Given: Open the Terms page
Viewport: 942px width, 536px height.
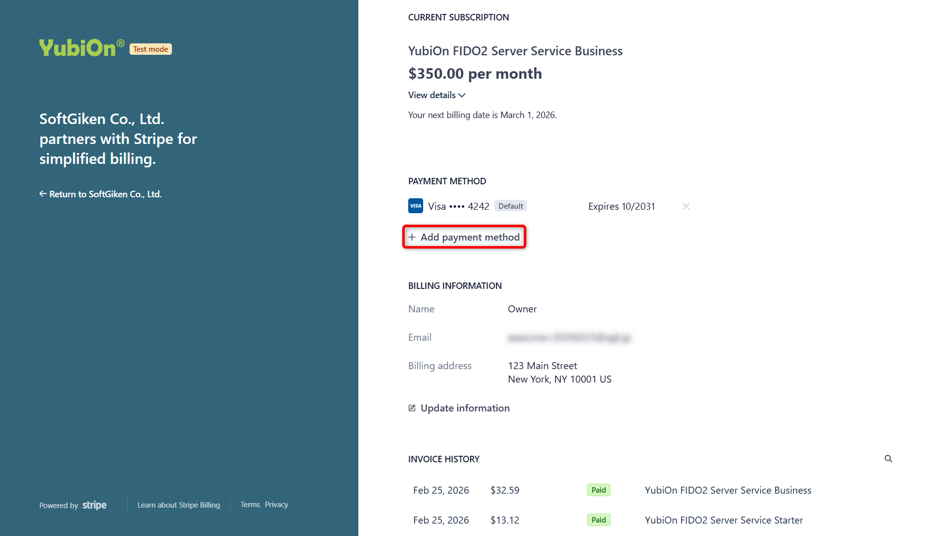Looking at the screenshot, I should [x=250, y=505].
